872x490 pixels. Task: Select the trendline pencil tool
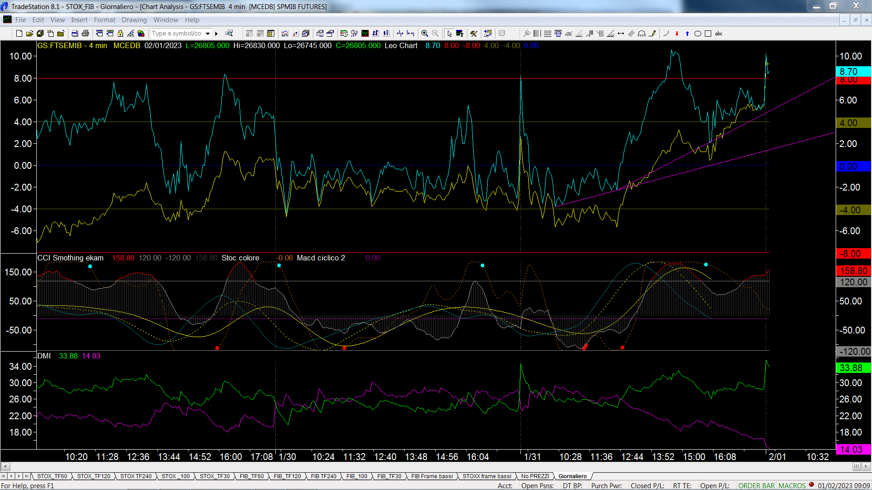(x=653, y=34)
